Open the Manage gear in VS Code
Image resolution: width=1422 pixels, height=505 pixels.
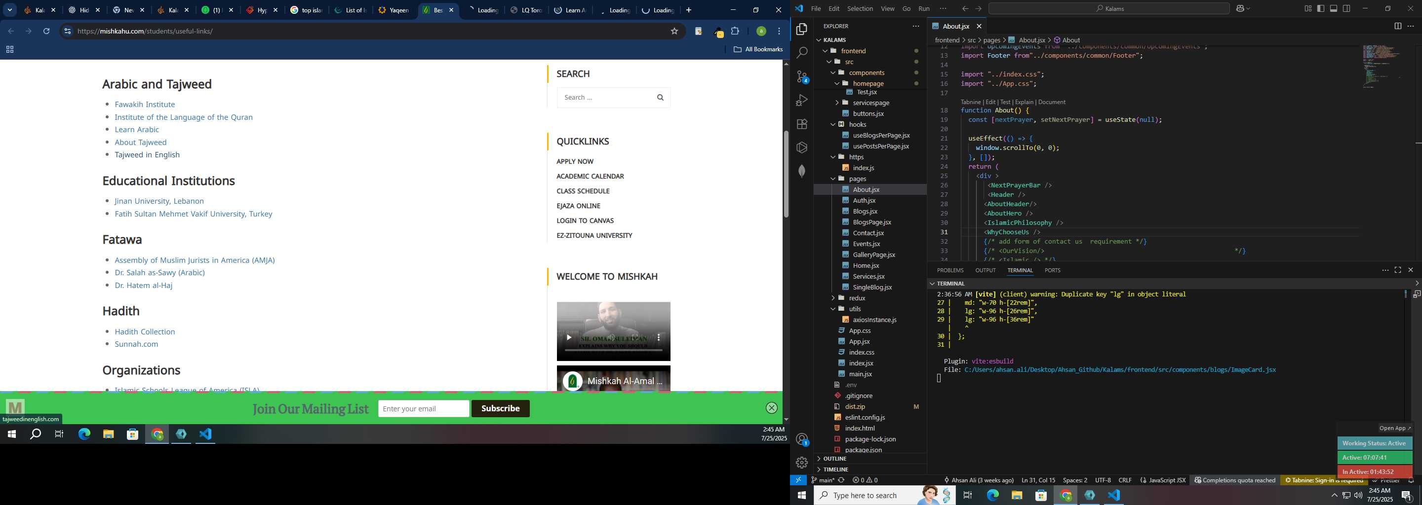pyautogui.click(x=801, y=463)
